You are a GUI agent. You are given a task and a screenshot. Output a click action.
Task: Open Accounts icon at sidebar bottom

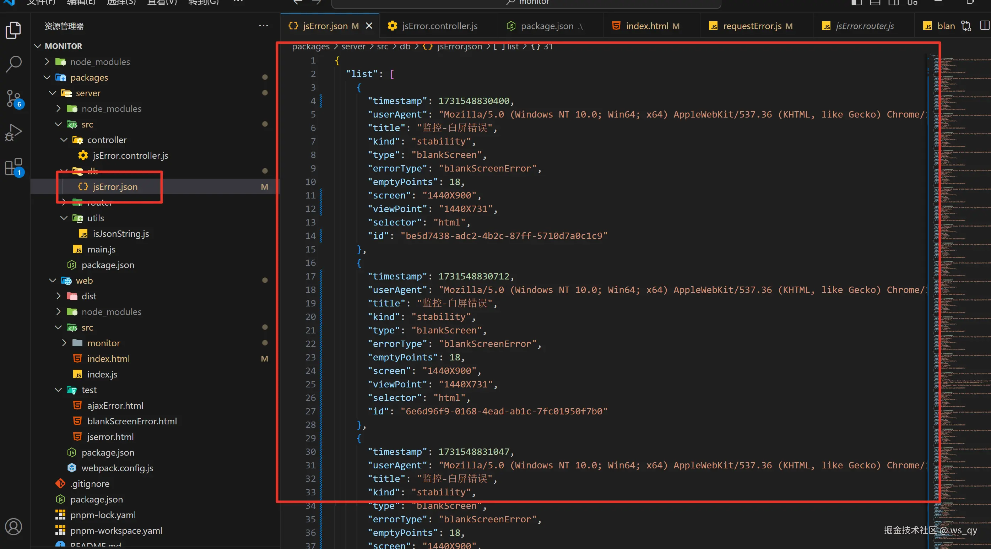[13, 526]
